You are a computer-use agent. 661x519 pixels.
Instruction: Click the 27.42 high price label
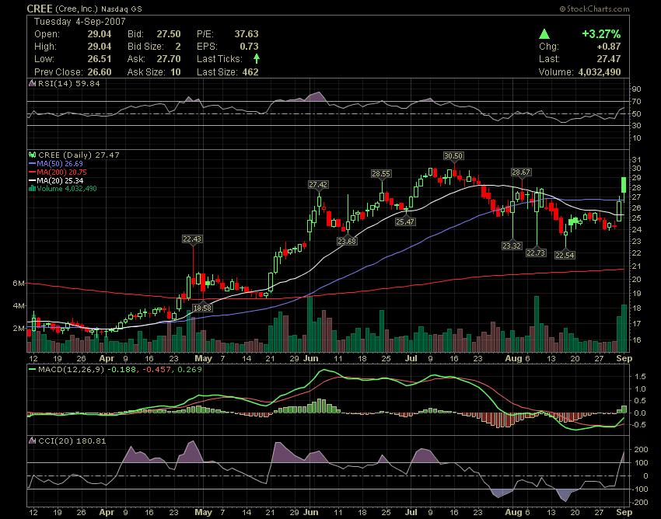[318, 184]
